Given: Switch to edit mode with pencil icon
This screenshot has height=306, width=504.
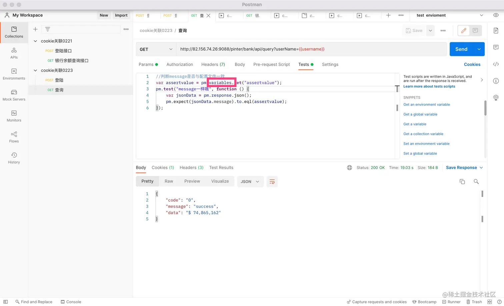Looking at the screenshot, I should 464,31.
